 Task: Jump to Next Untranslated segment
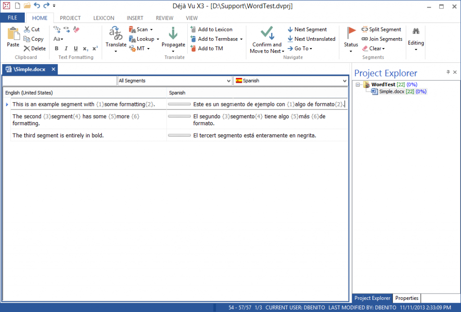(x=311, y=39)
